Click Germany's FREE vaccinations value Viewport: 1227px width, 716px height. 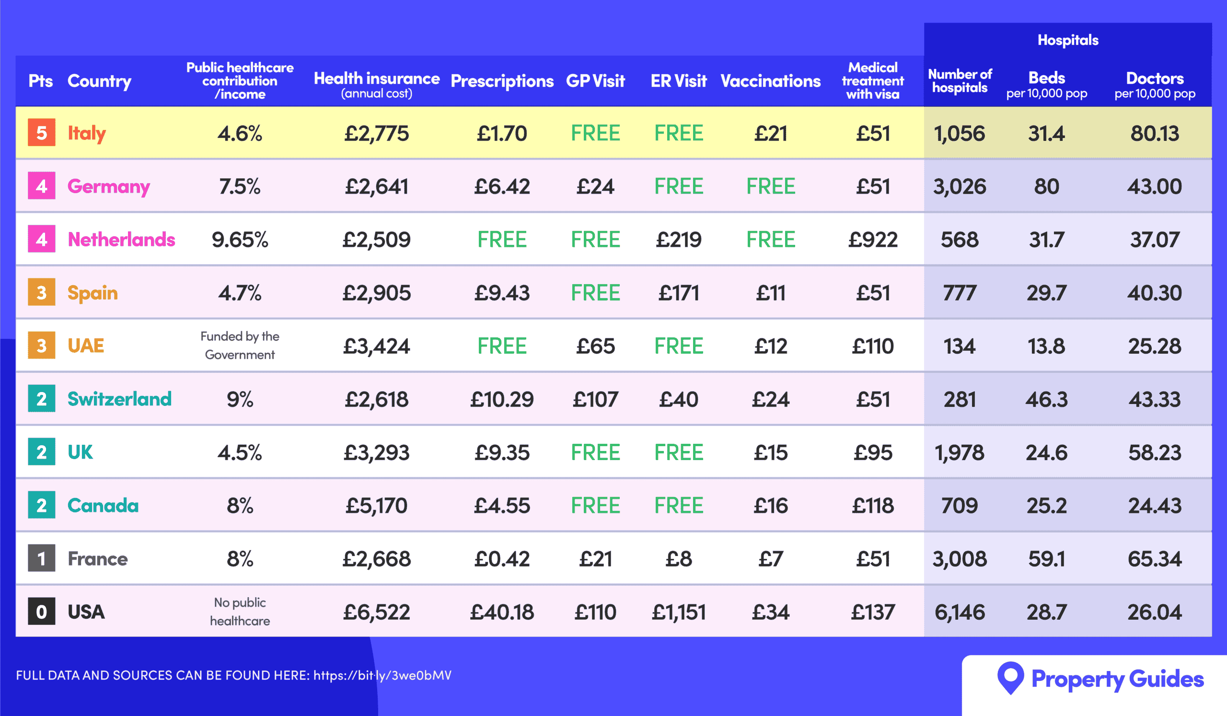point(770,186)
